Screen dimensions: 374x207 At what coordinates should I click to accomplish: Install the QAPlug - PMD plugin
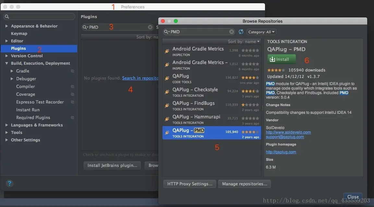tap(282, 59)
